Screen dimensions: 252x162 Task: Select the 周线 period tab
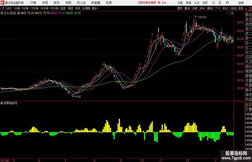click(x=70, y=8)
